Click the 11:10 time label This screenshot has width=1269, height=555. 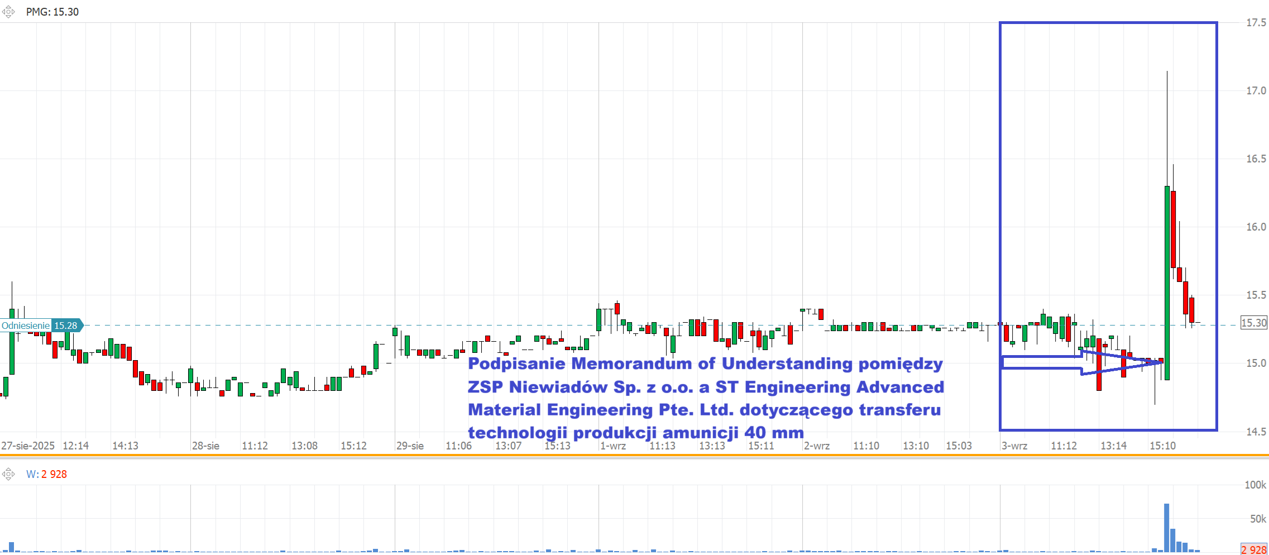click(x=866, y=446)
